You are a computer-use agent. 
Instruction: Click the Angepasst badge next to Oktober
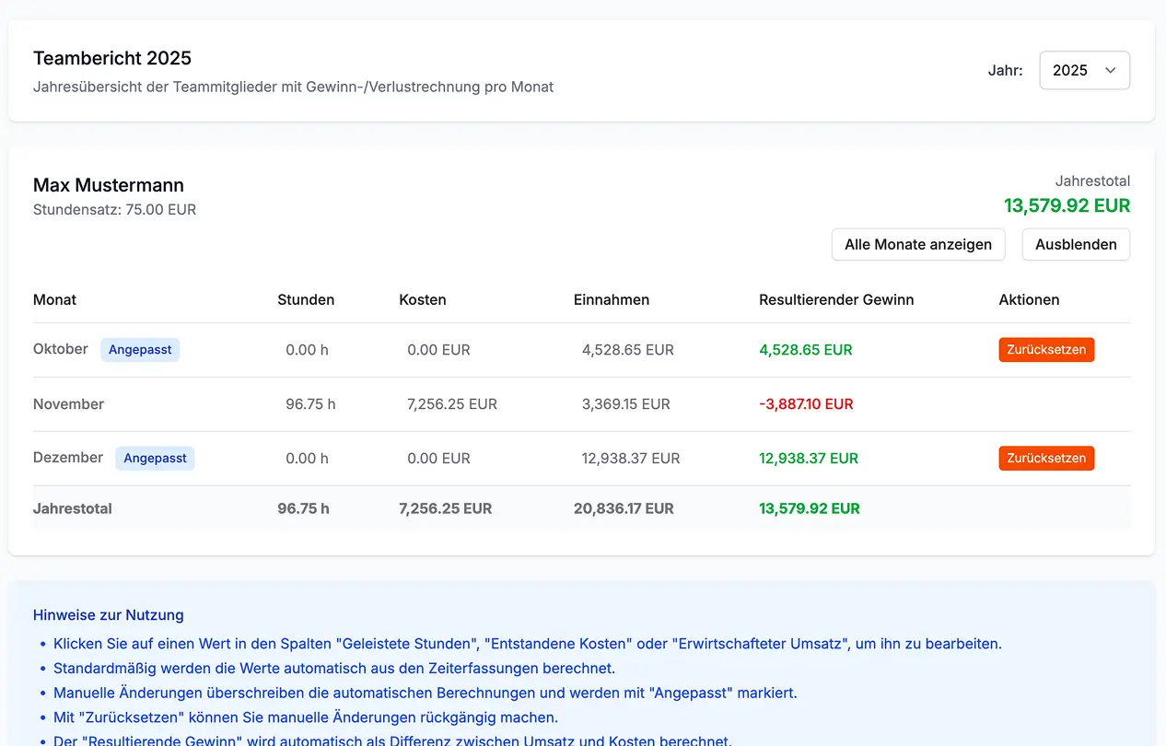[x=140, y=350]
